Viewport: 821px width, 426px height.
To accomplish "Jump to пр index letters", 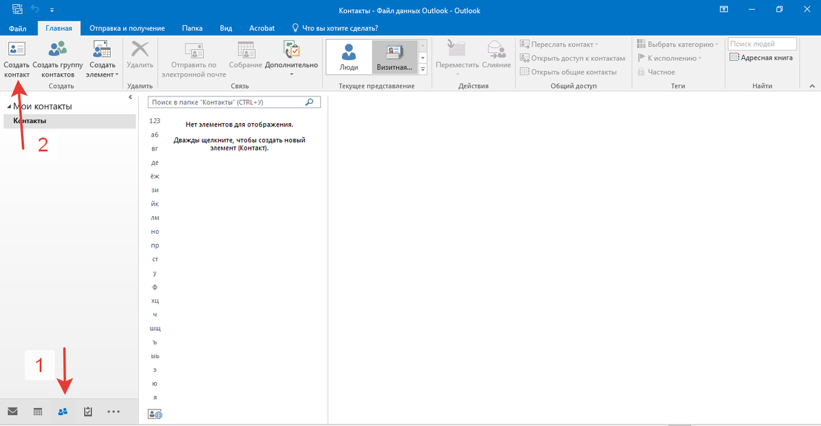I will click(155, 245).
